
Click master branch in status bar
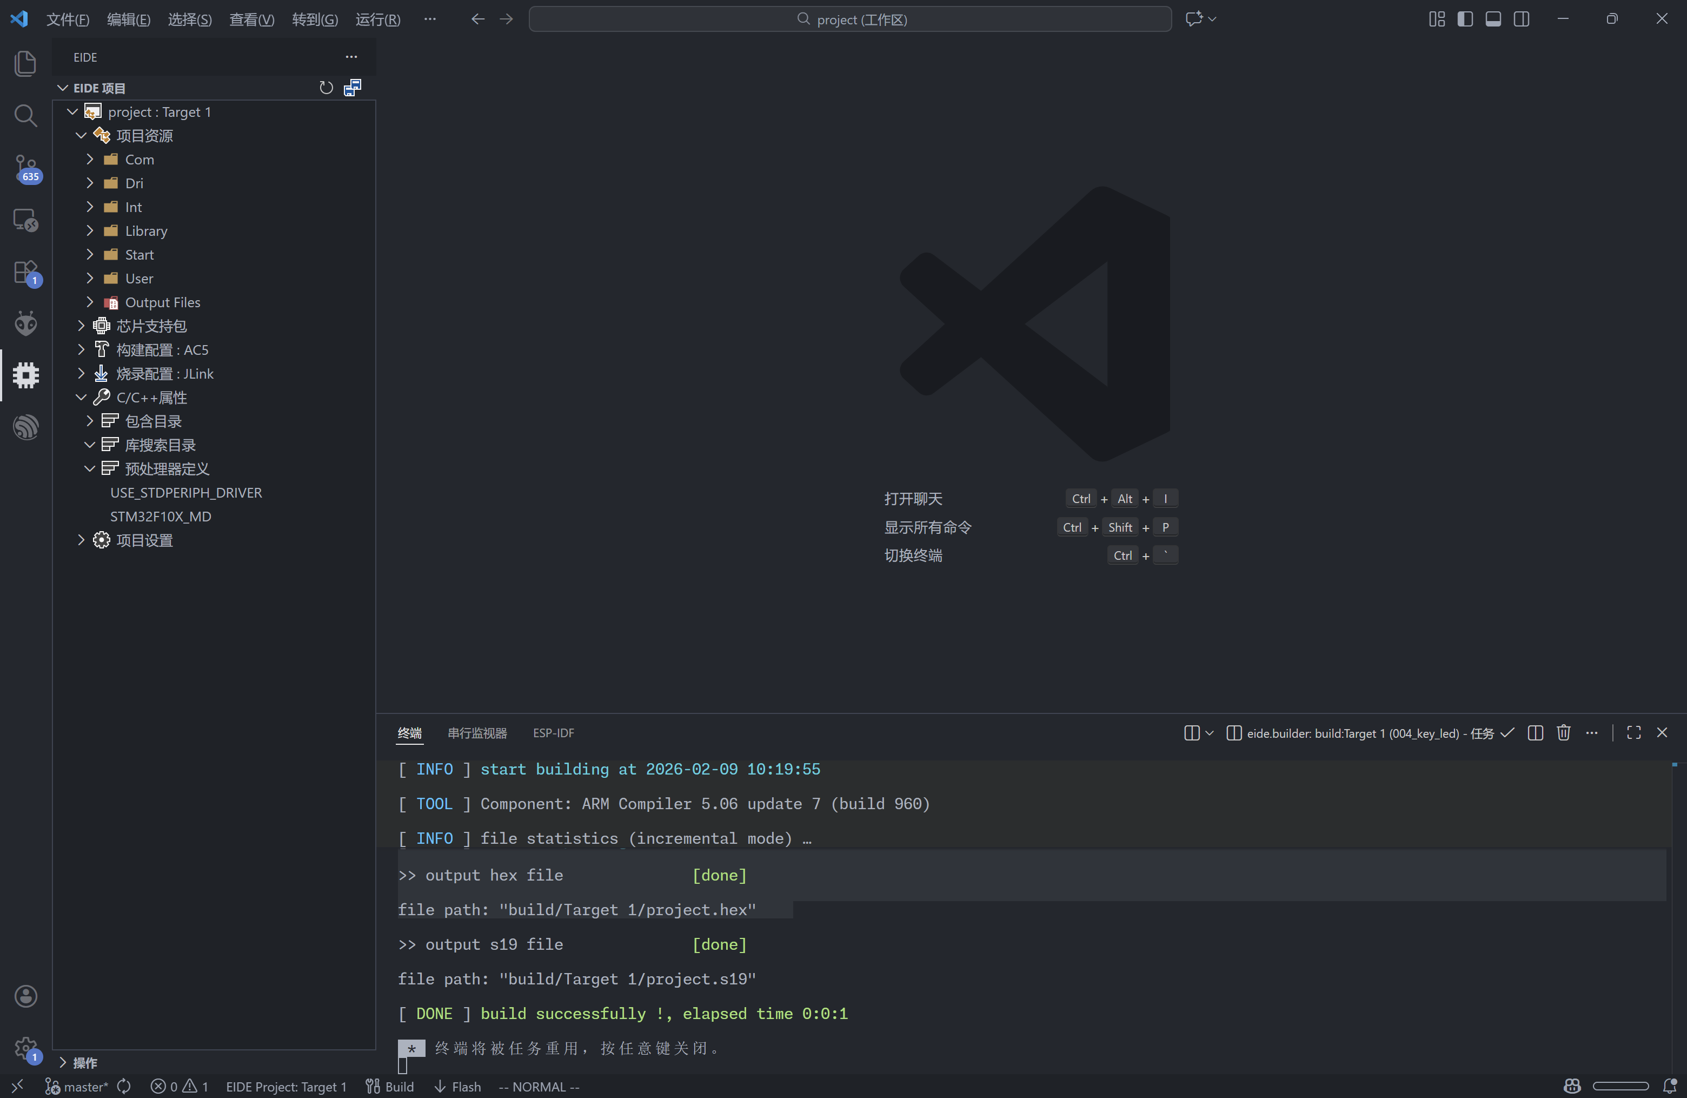click(x=78, y=1086)
